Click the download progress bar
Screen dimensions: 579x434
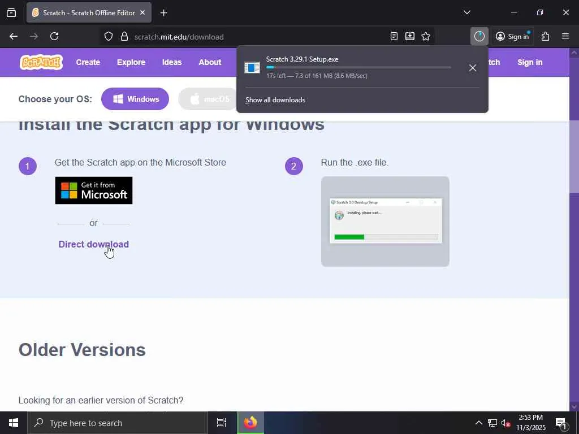[x=358, y=68]
